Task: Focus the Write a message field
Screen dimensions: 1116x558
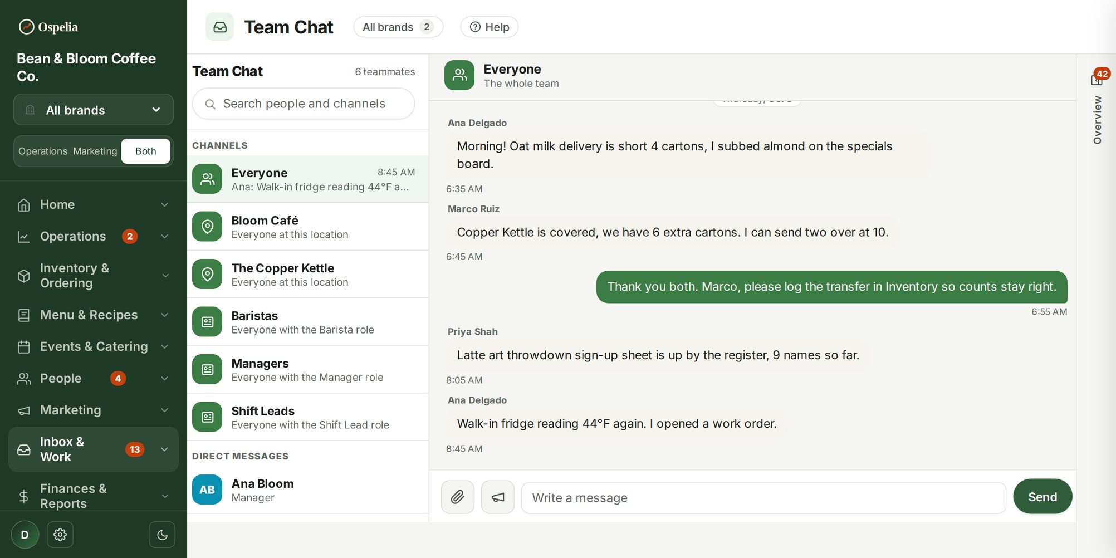Action: (x=763, y=498)
